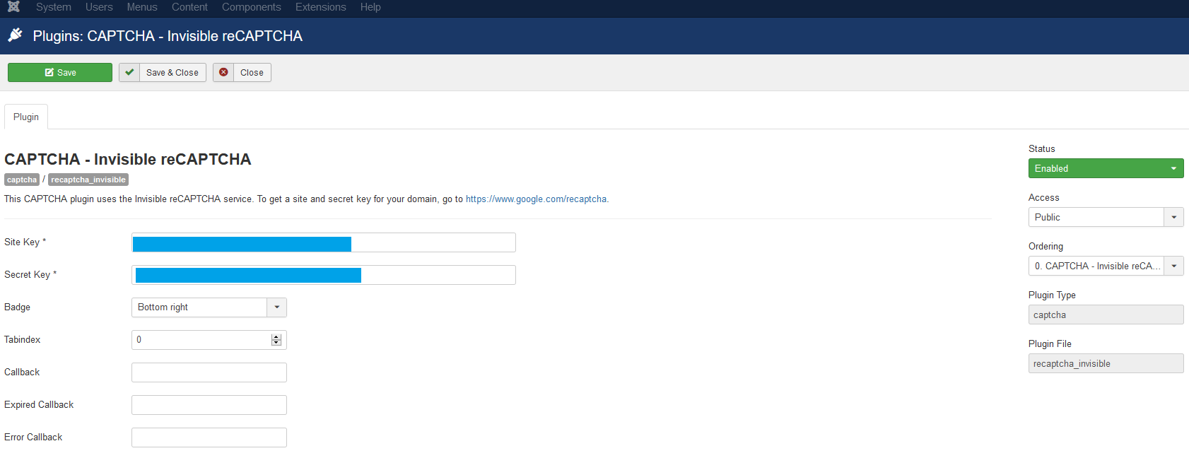Image resolution: width=1189 pixels, height=458 pixels.
Task: Click the Status label
Action: [x=1042, y=148]
